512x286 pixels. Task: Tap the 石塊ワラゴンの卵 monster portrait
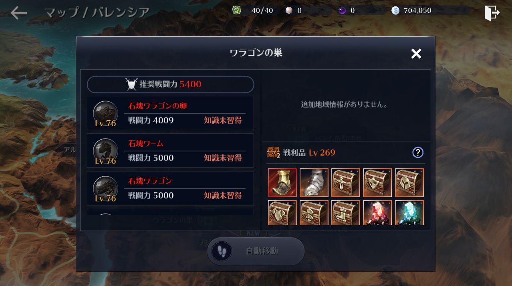coord(105,113)
